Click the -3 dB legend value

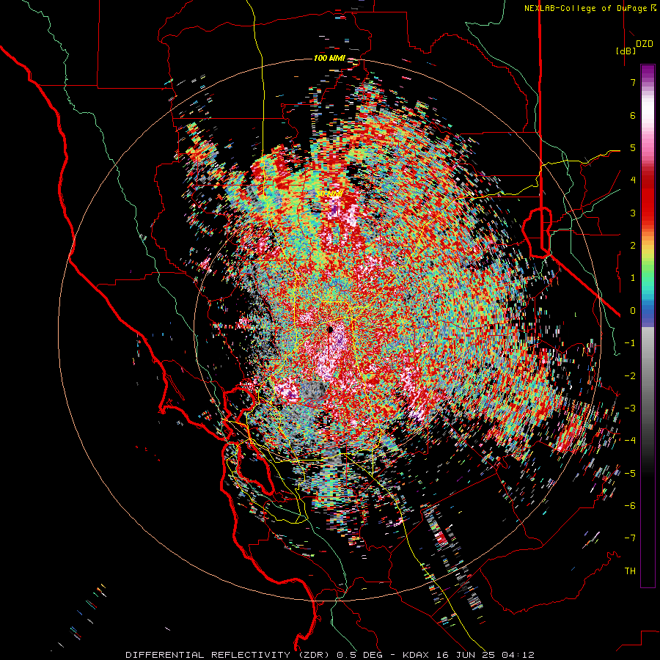[x=630, y=408]
